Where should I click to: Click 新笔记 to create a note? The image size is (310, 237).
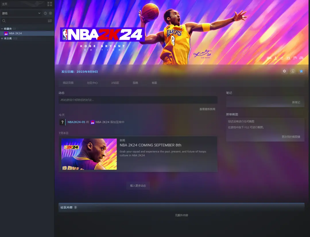point(296,102)
